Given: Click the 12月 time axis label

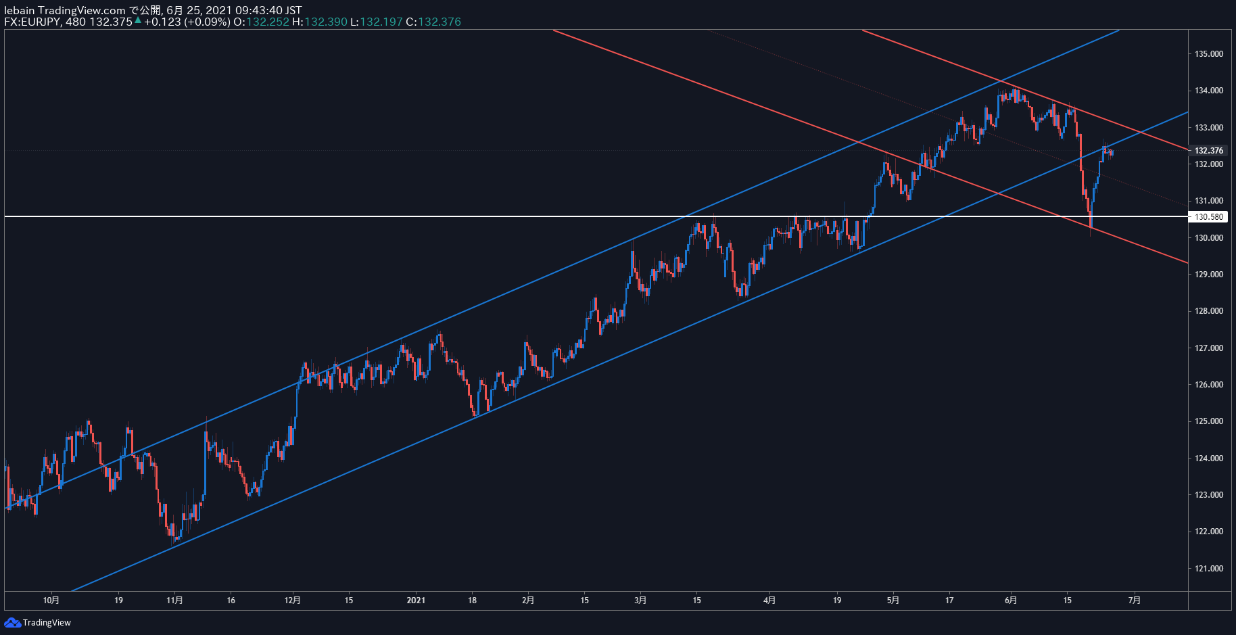Looking at the screenshot, I should click(x=293, y=601).
